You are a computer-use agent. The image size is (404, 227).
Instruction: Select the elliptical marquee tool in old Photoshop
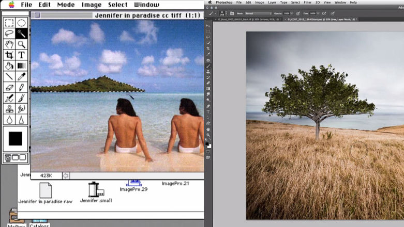pos(21,23)
